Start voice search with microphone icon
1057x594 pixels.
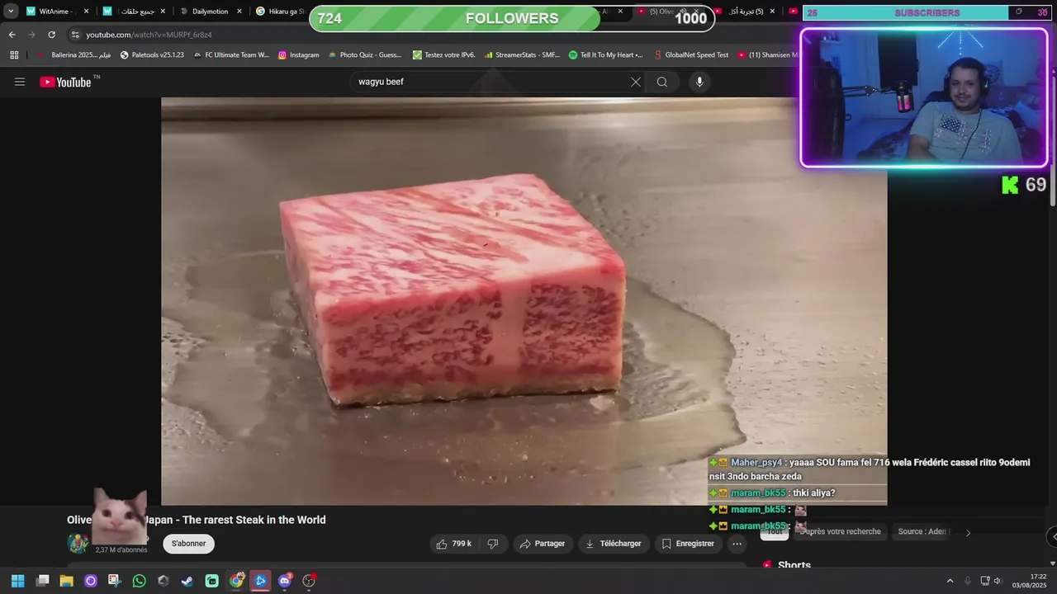pyautogui.click(x=699, y=82)
